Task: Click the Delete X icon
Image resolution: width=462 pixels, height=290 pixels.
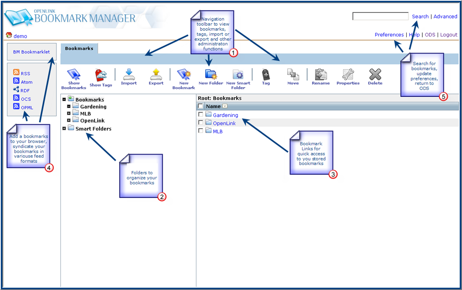Action: pos(375,74)
